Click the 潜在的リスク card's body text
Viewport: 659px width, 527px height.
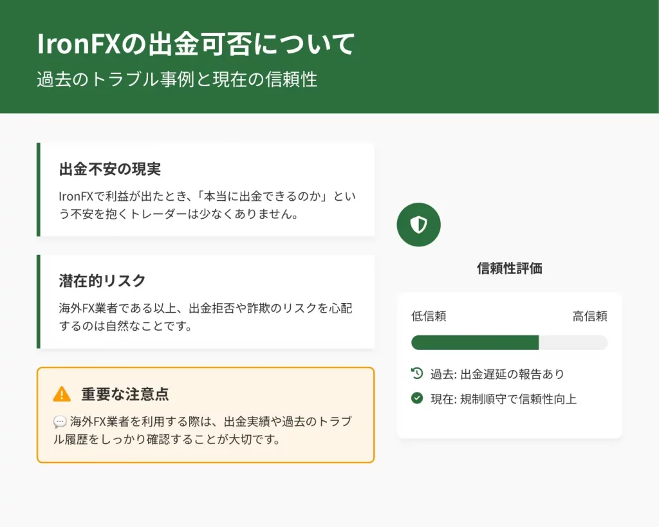(x=206, y=317)
